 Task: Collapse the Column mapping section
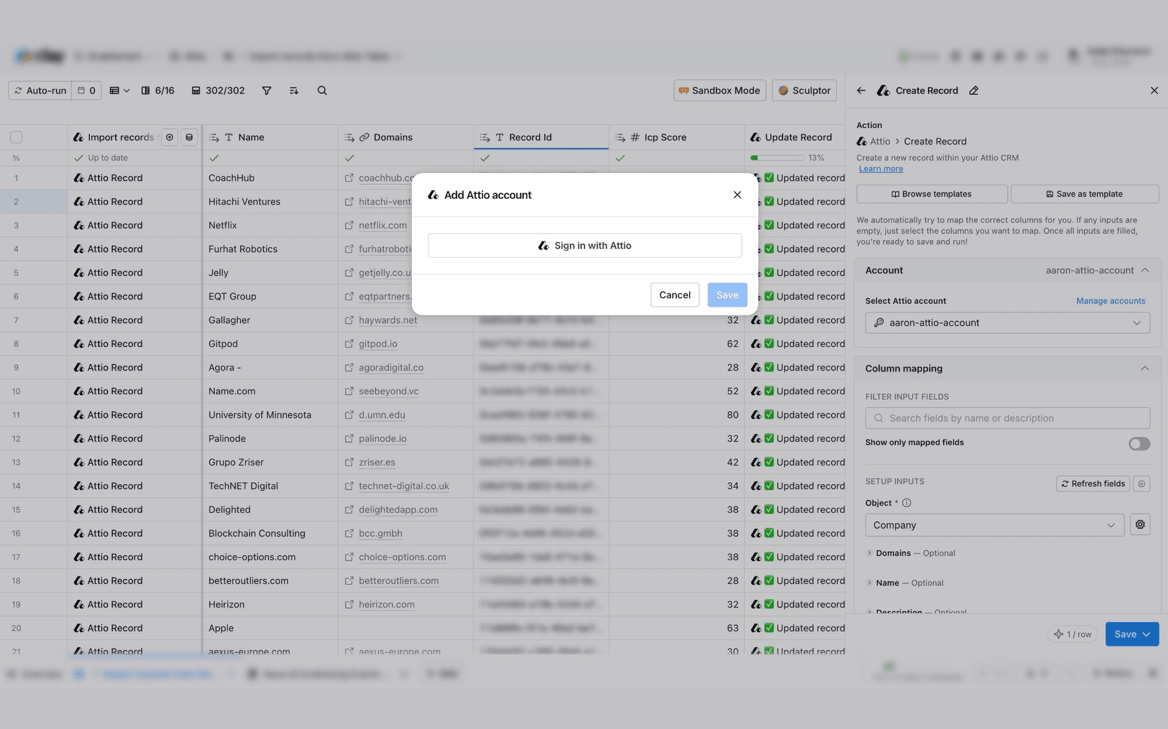pyautogui.click(x=1144, y=368)
